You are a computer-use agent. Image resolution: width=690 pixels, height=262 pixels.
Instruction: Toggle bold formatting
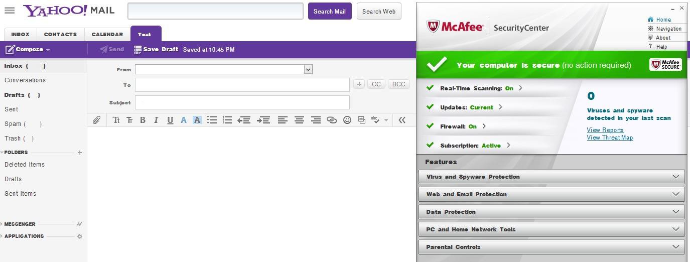click(143, 120)
